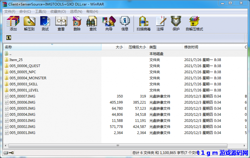Click the 添加 (Add) toolbar icon

(x=13, y=24)
